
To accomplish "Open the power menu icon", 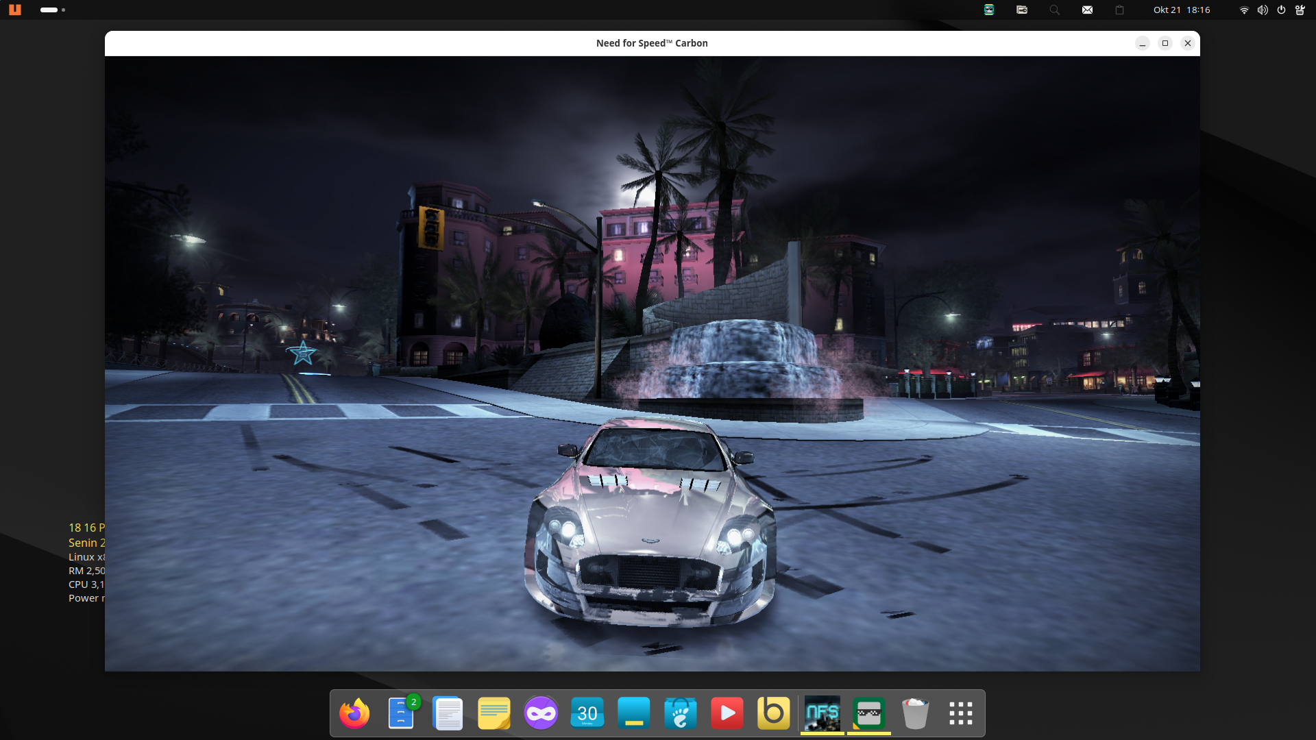I will tap(1281, 10).
